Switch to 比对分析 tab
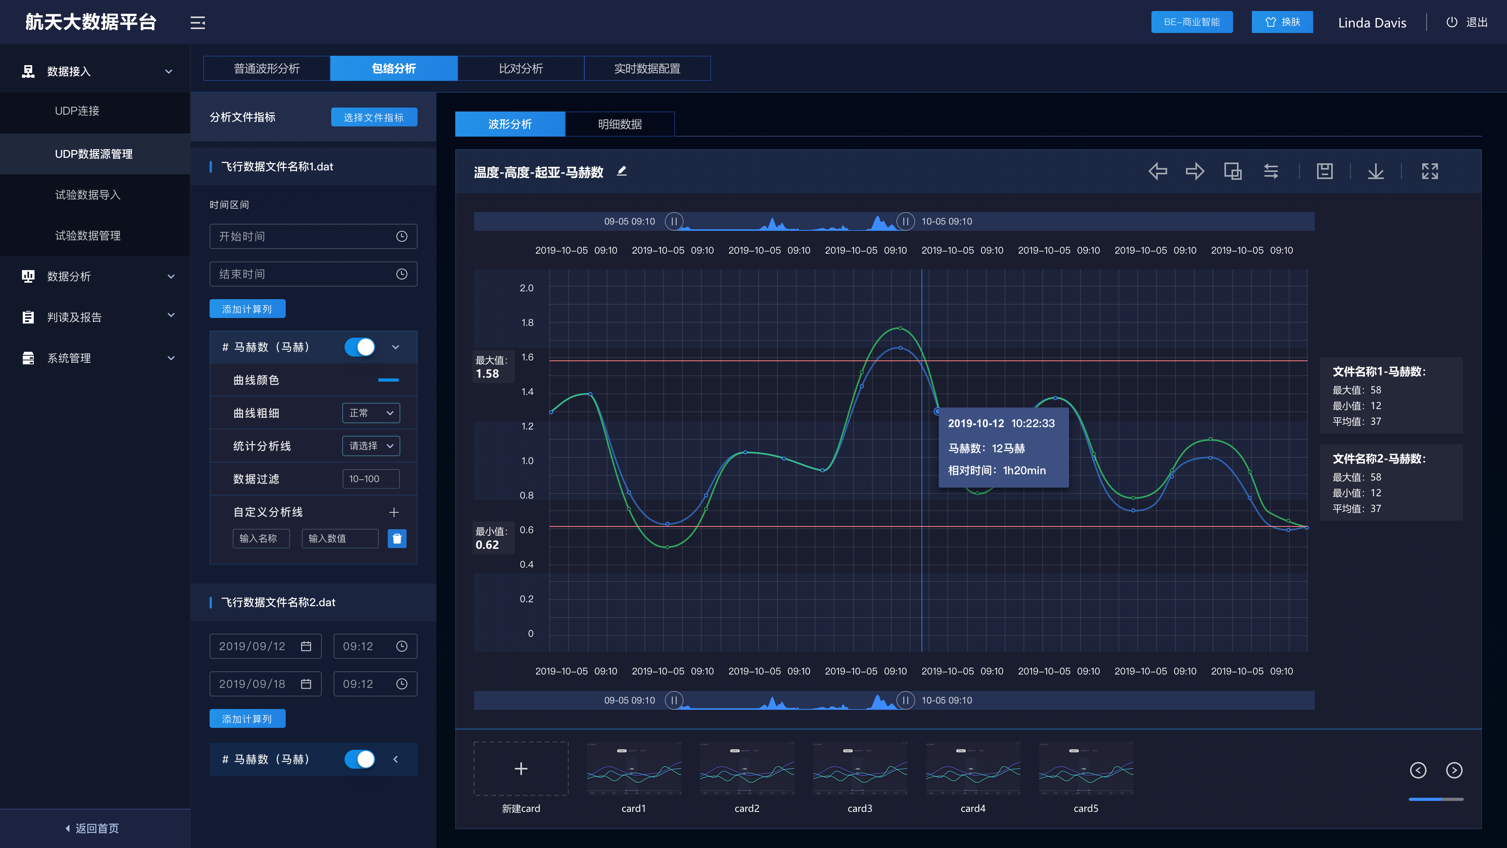Viewport: 1507px width, 848px height. coord(521,68)
